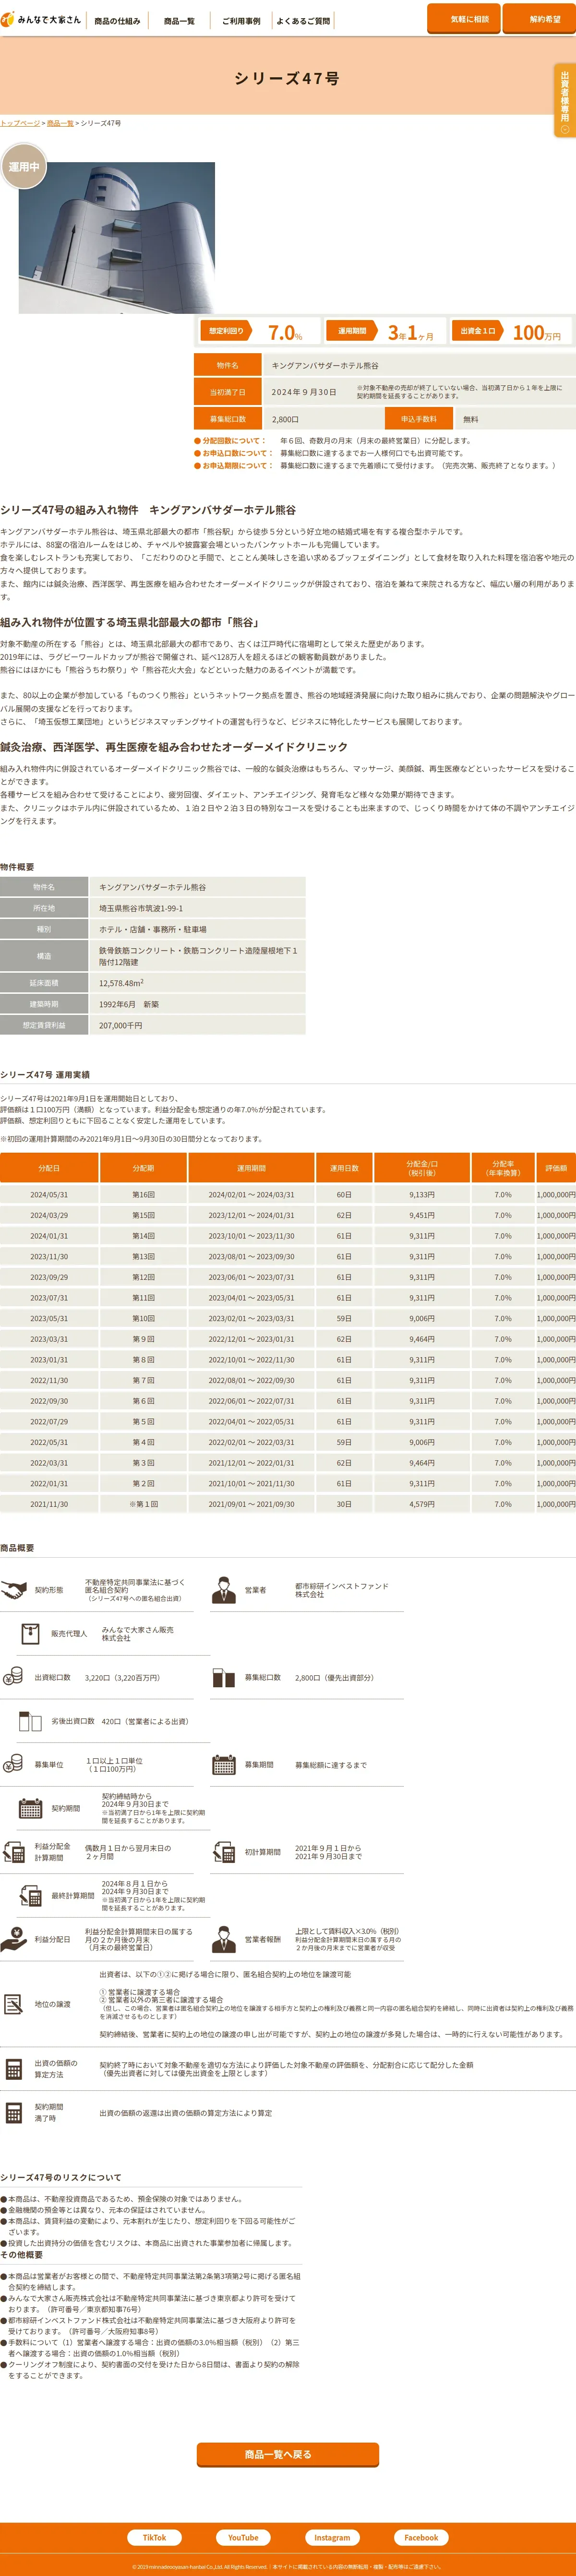Click the 募集総口数 header cell
Image resolution: width=576 pixels, height=2576 pixels.
pos(227,419)
